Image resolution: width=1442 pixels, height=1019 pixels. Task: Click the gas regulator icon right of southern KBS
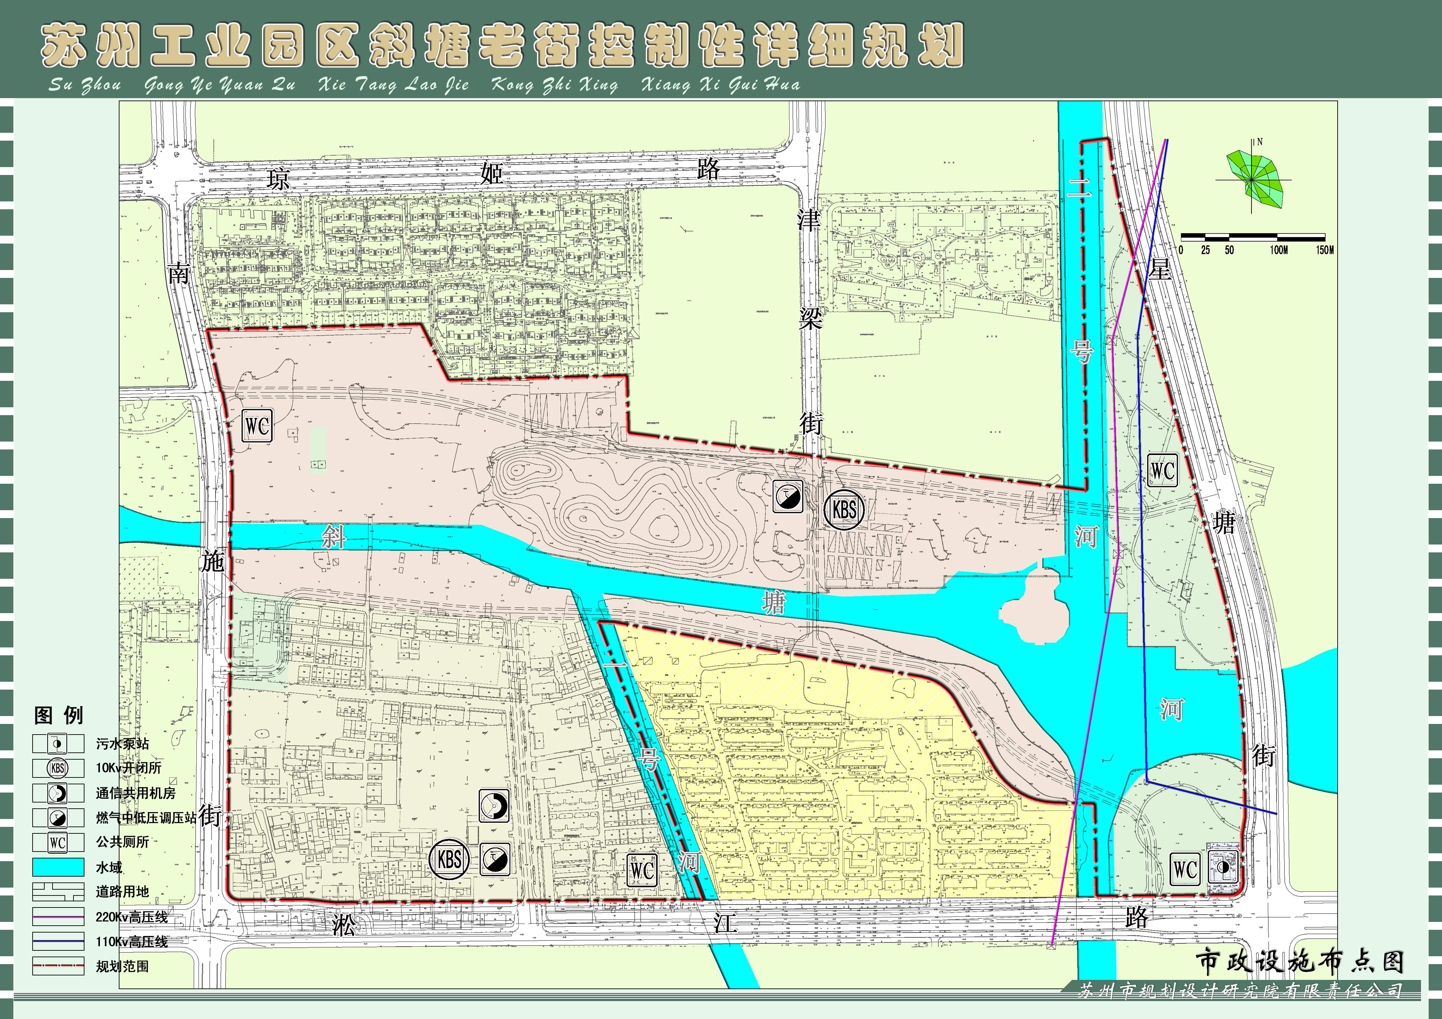pyautogui.click(x=494, y=859)
